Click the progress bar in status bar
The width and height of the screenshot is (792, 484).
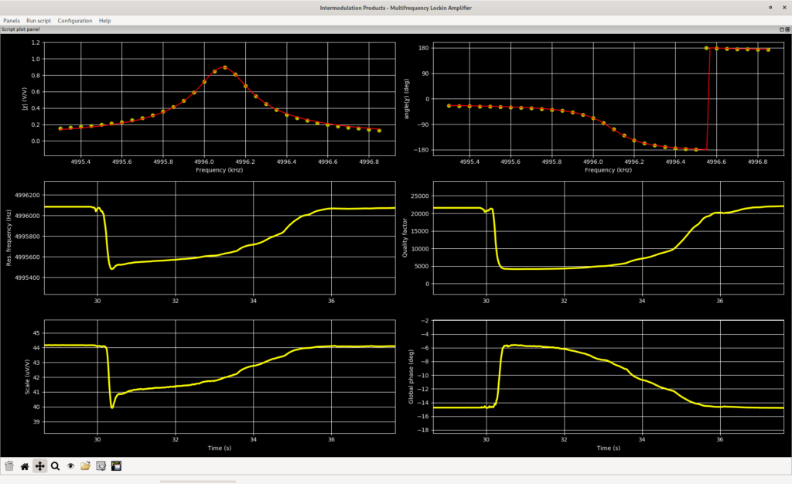pos(197,482)
